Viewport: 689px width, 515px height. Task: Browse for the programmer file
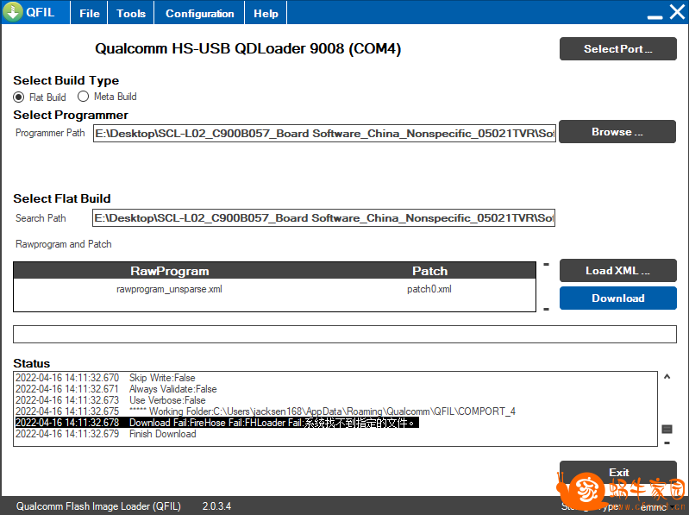point(617,132)
